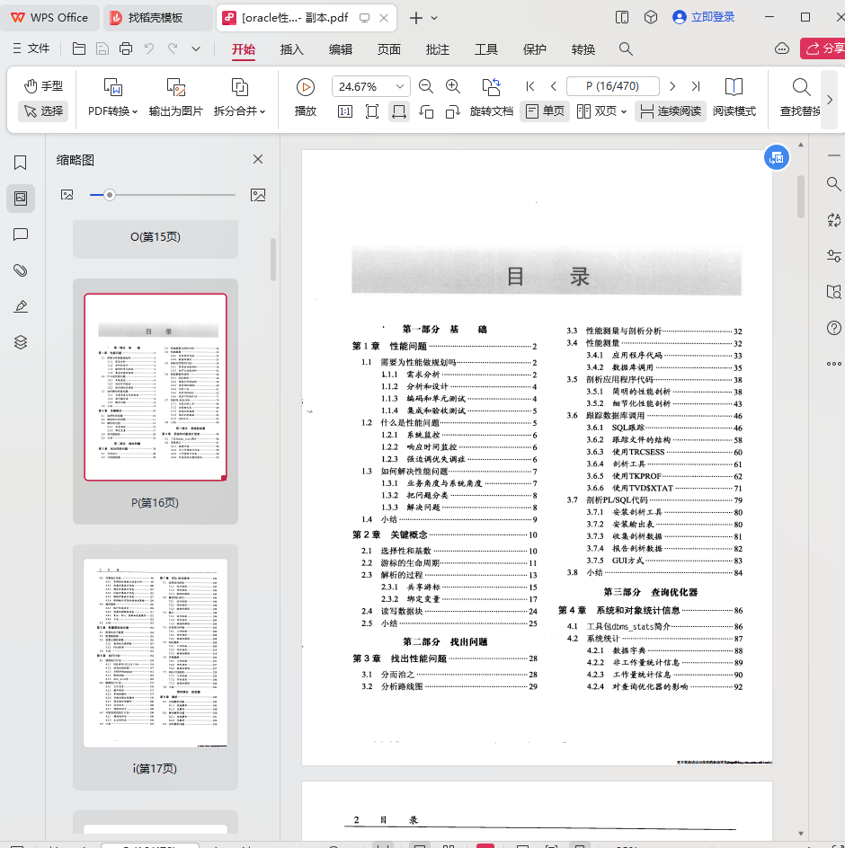The width and height of the screenshot is (845, 848).
Task: Toggle 连续阅读 continuous reading
Action: tap(670, 111)
